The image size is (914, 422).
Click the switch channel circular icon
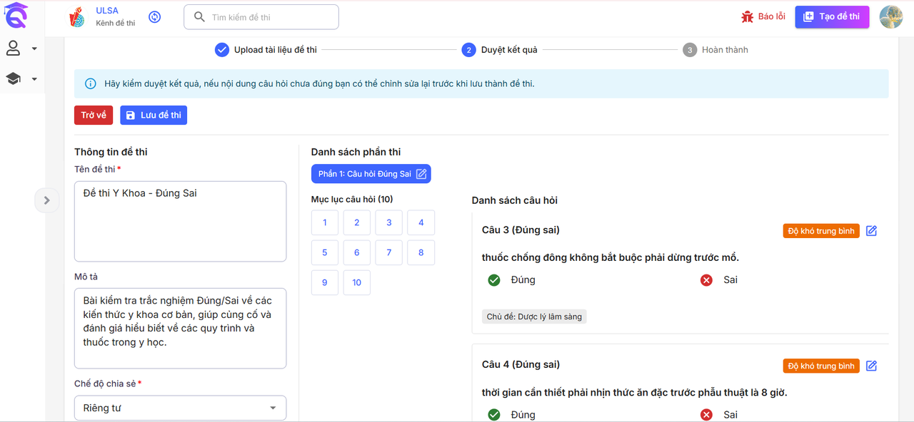155,17
